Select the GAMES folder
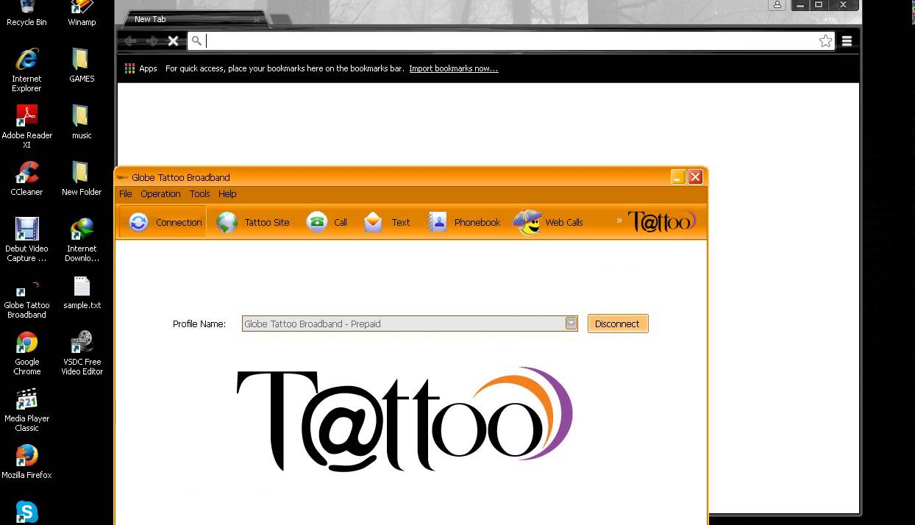Image resolution: width=915 pixels, height=525 pixels. click(x=82, y=65)
